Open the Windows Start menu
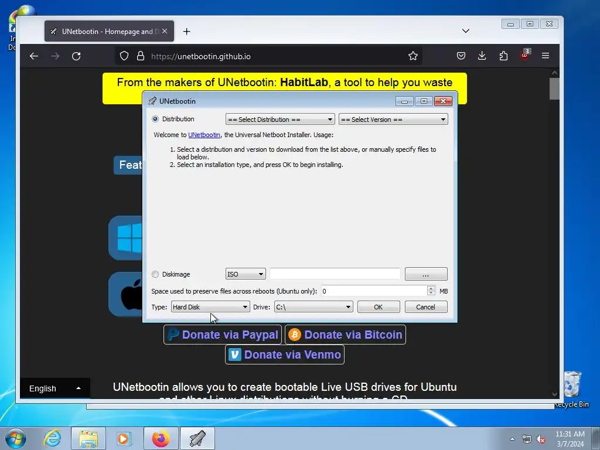This screenshot has height=450, width=600. 16,438
